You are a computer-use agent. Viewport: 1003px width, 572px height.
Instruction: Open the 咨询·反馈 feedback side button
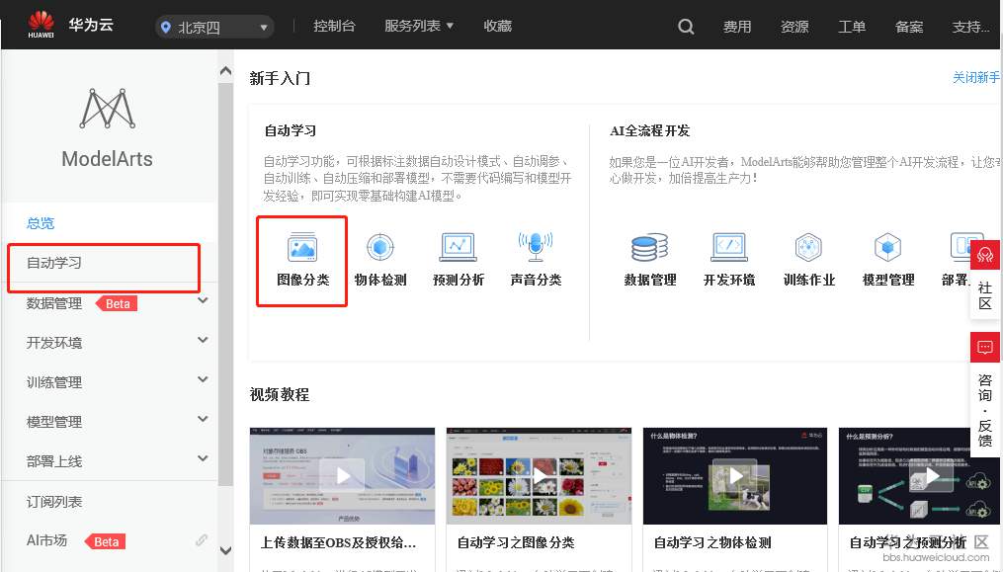pyautogui.click(x=985, y=392)
